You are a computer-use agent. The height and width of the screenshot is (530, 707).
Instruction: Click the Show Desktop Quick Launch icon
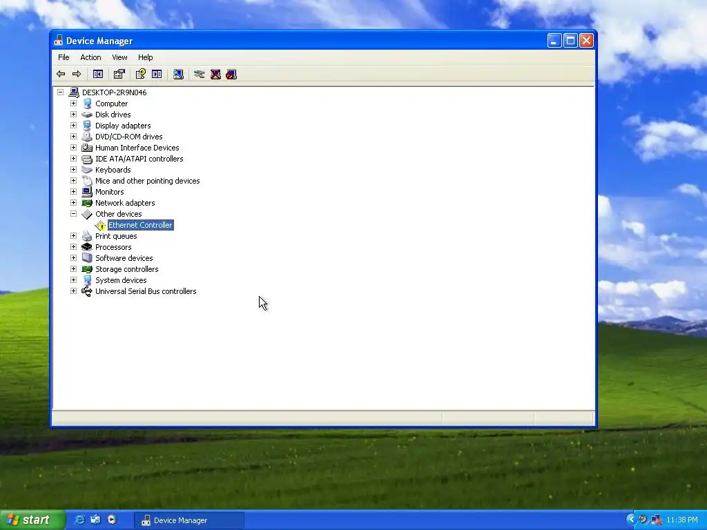tap(95, 520)
